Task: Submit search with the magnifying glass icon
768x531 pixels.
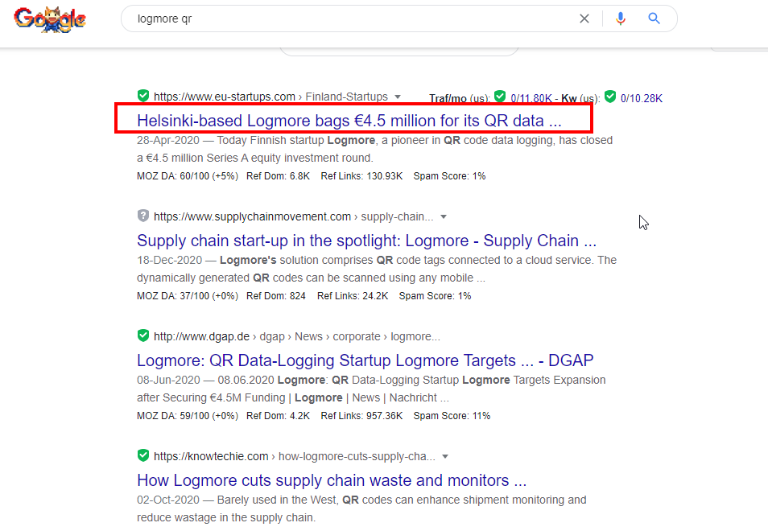Action: point(654,19)
